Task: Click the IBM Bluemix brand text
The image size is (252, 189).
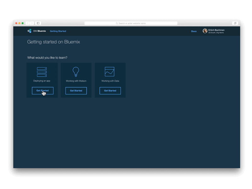Action: point(40,31)
